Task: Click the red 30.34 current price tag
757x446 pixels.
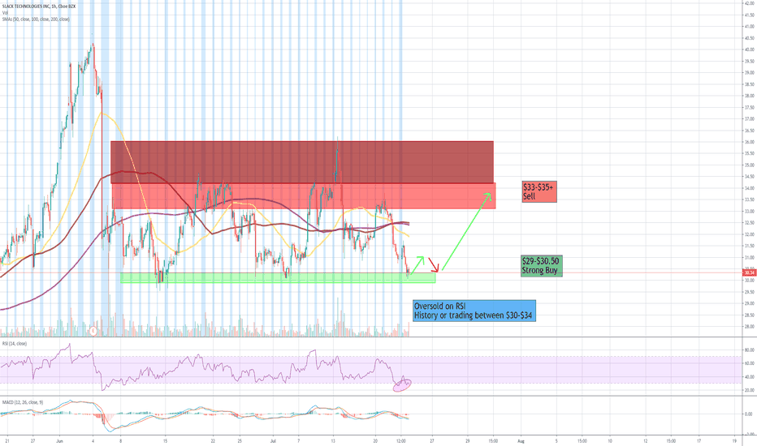Action: [x=749, y=273]
